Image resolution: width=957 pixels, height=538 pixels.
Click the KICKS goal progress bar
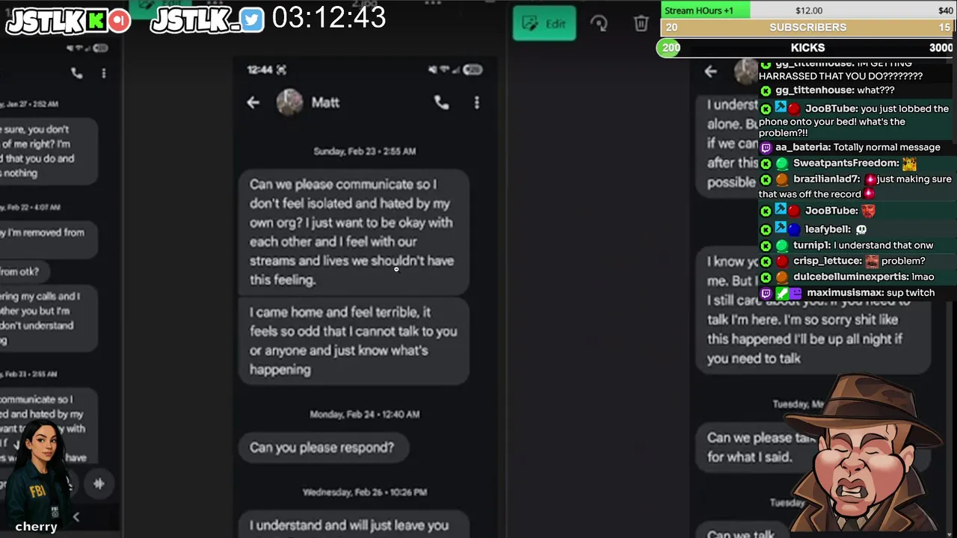point(807,48)
